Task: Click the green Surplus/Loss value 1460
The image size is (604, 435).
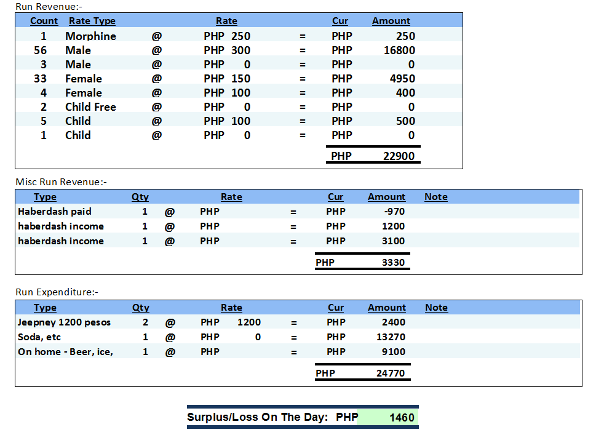Action: 402,418
